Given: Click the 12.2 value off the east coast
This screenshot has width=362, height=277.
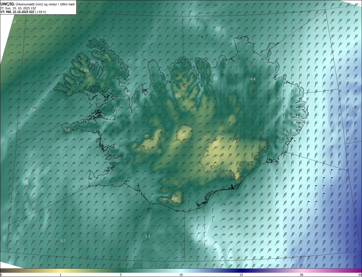Looking at the screenshot, I should (x=357, y=110).
